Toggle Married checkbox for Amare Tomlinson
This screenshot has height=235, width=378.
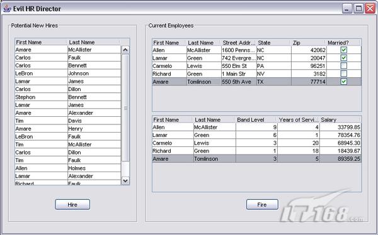click(x=344, y=82)
